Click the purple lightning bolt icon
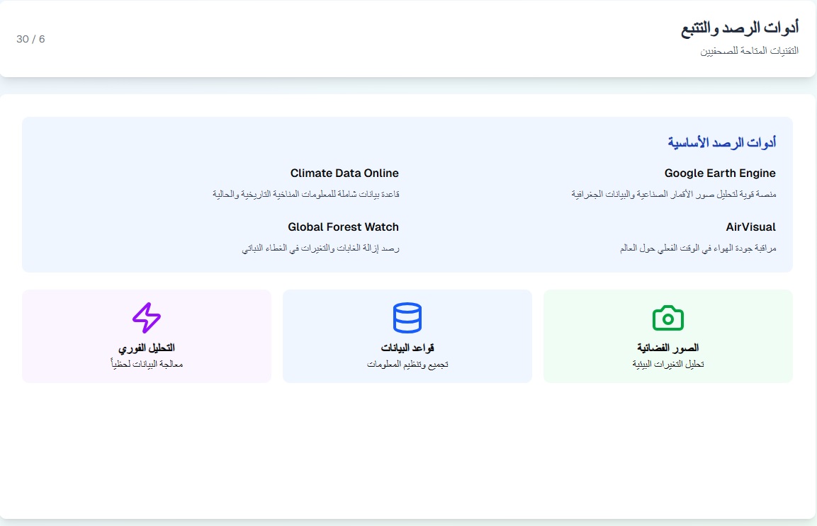Viewport: 817px width, 526px height. (147, 318)
